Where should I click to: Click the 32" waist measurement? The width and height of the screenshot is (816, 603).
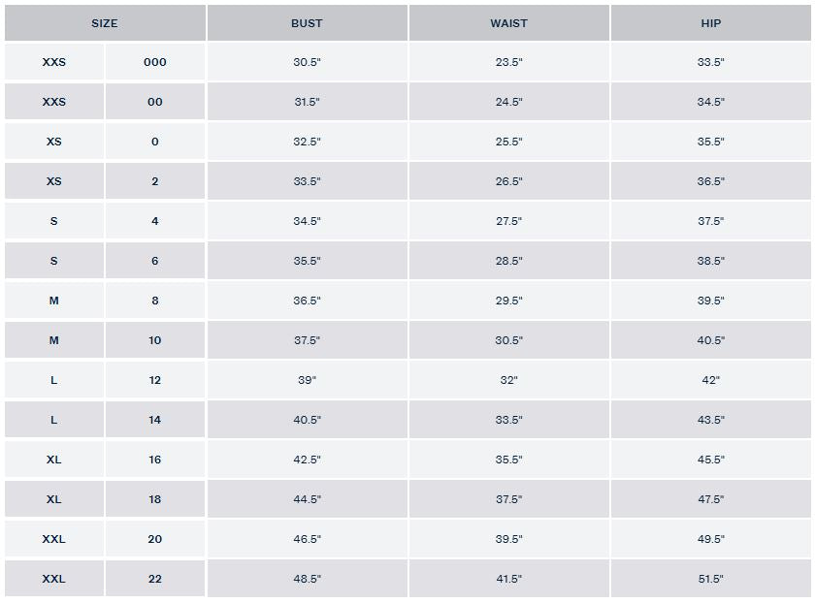(509, 380)
